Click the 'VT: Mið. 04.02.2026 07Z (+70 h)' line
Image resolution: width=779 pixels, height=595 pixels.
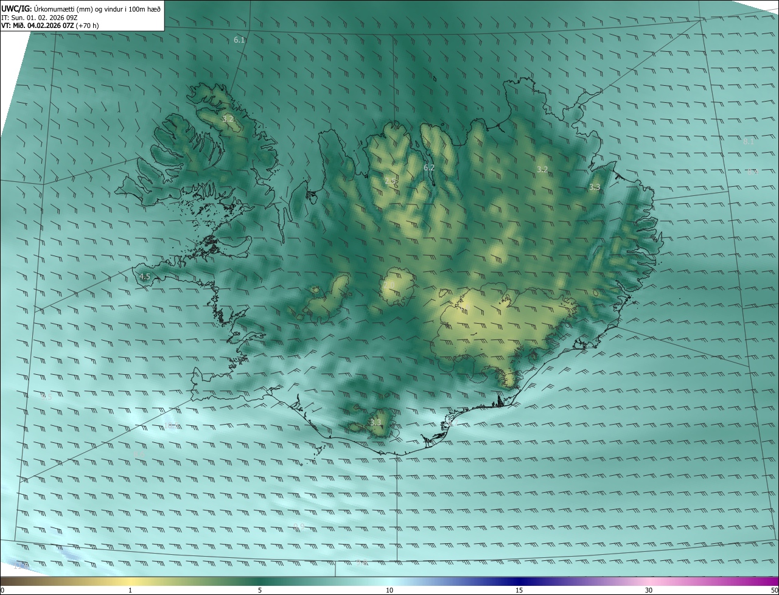(x=50, y=26)
